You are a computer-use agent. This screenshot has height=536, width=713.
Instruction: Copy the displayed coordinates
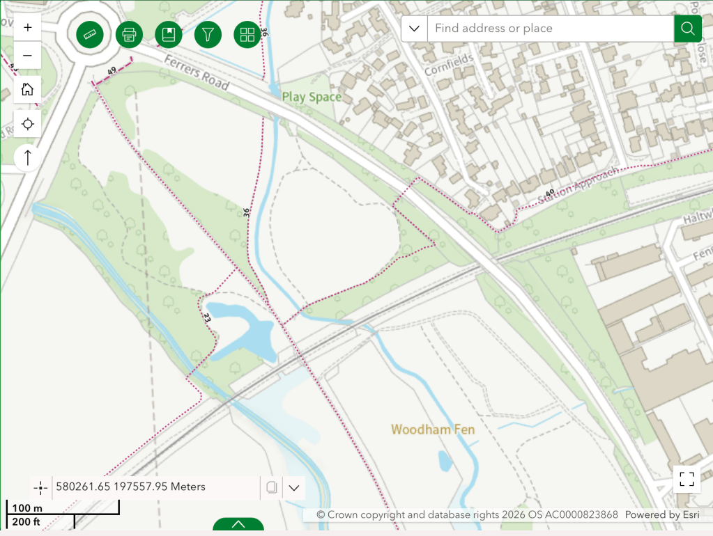tap(272, 487)
